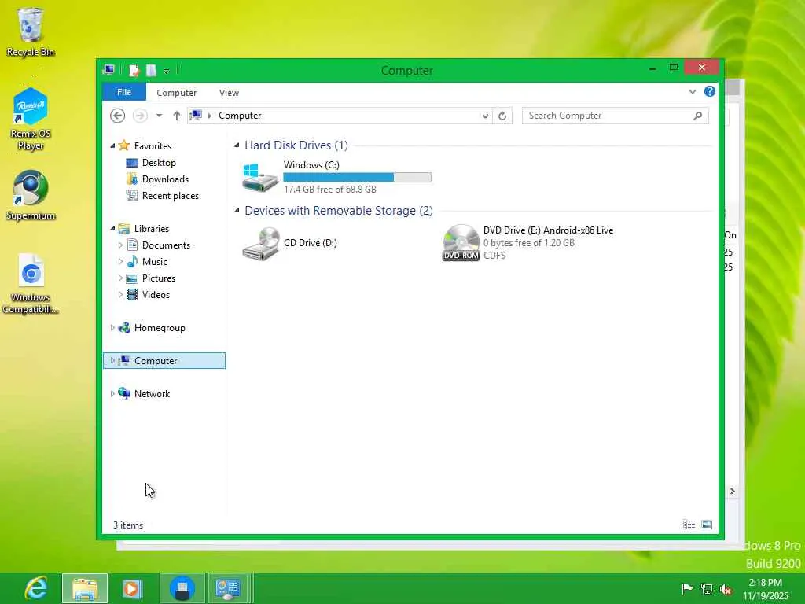Select Computer in navigation pane

164,360
